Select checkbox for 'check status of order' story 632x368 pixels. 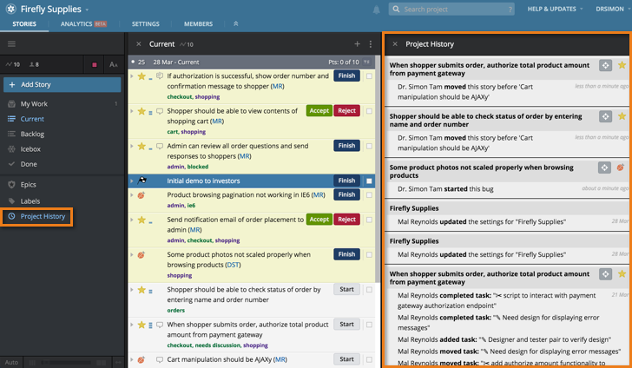coord(369,290)
